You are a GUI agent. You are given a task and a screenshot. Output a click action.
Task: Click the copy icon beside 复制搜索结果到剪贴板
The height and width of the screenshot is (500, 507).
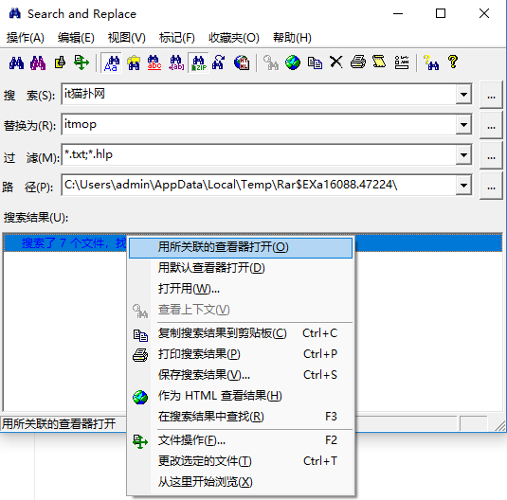140,335
